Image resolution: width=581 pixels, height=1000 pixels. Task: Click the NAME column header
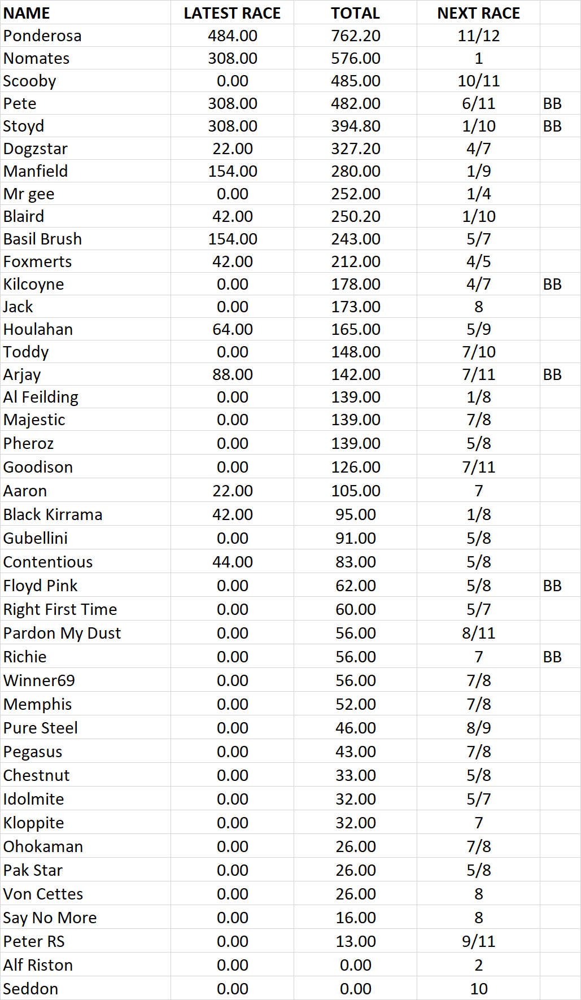click(27, 13)
